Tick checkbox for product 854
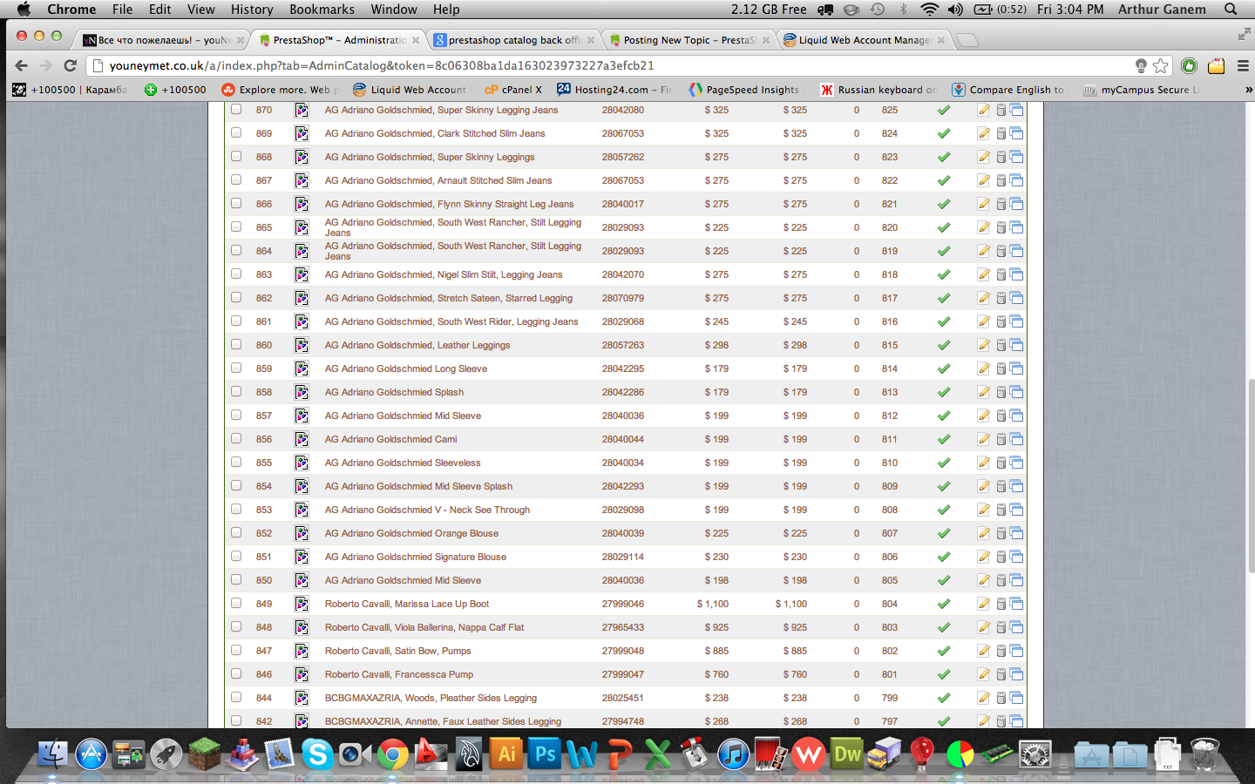Viewport: 1255px width, 784px height. click(236, 486)
